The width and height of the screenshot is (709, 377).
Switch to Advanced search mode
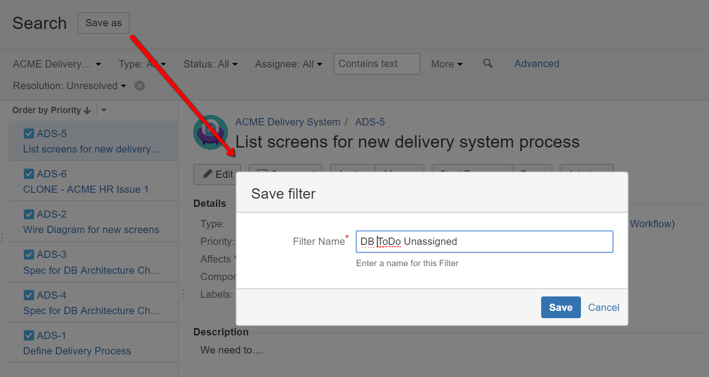pos(537,63)
